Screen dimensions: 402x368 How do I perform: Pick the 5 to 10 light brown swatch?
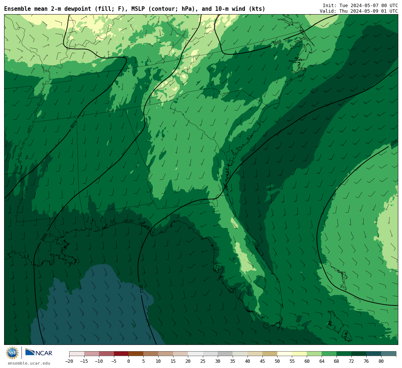click(151, 354)
